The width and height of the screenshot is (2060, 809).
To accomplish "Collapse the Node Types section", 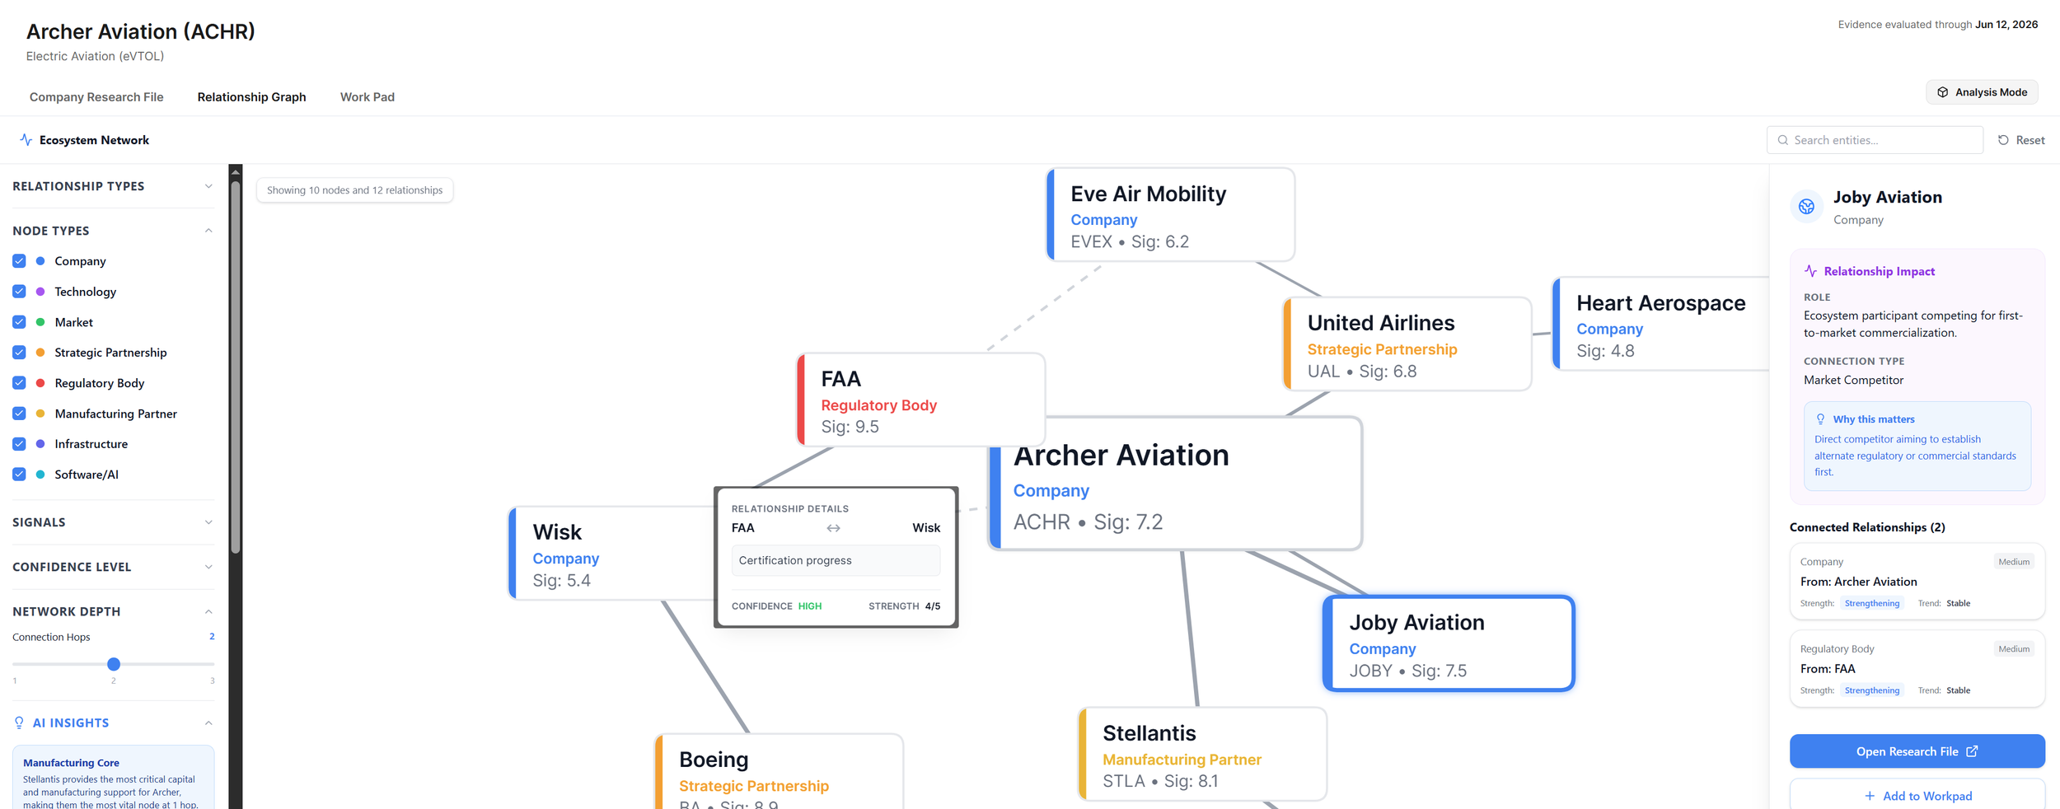I will pyautogui.click(x=113, y=231).
